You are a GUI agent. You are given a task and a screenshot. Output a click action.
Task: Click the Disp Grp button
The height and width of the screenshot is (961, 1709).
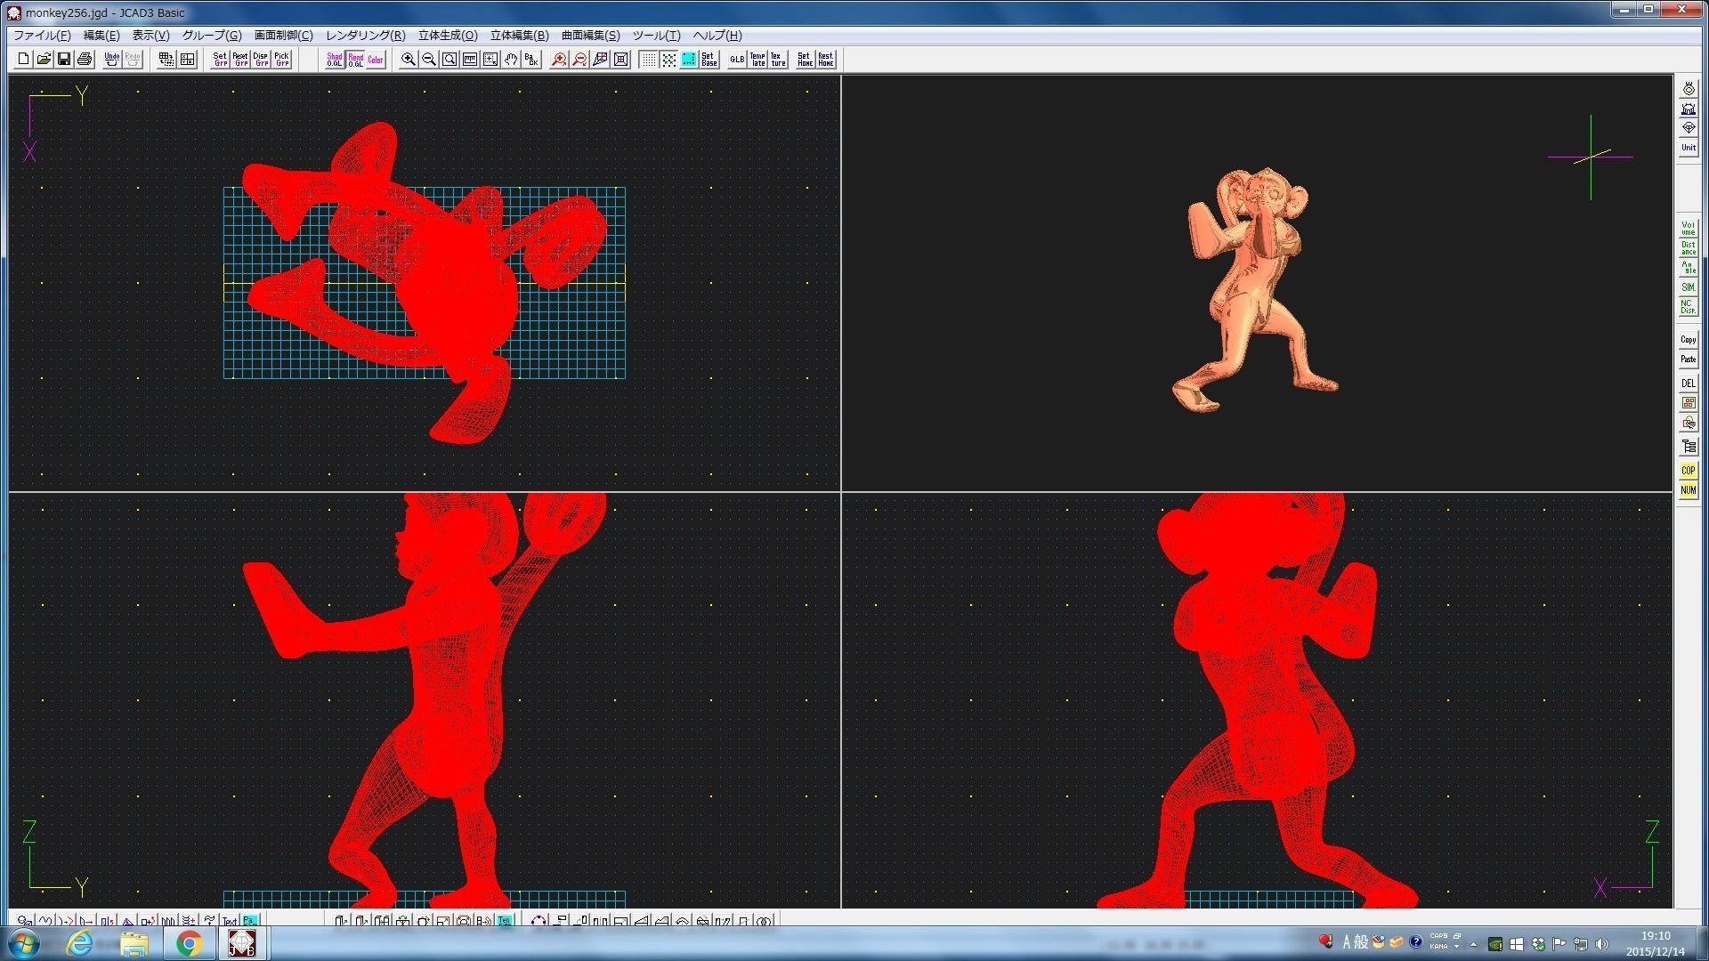[x=261, y=60]
